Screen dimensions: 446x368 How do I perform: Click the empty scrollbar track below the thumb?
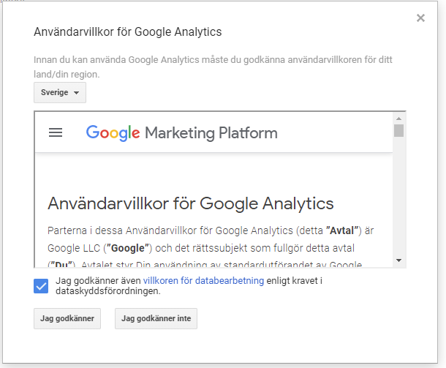coord(398,196)
